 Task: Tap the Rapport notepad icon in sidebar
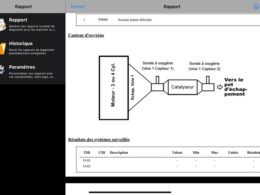click(x=3, y=25)
